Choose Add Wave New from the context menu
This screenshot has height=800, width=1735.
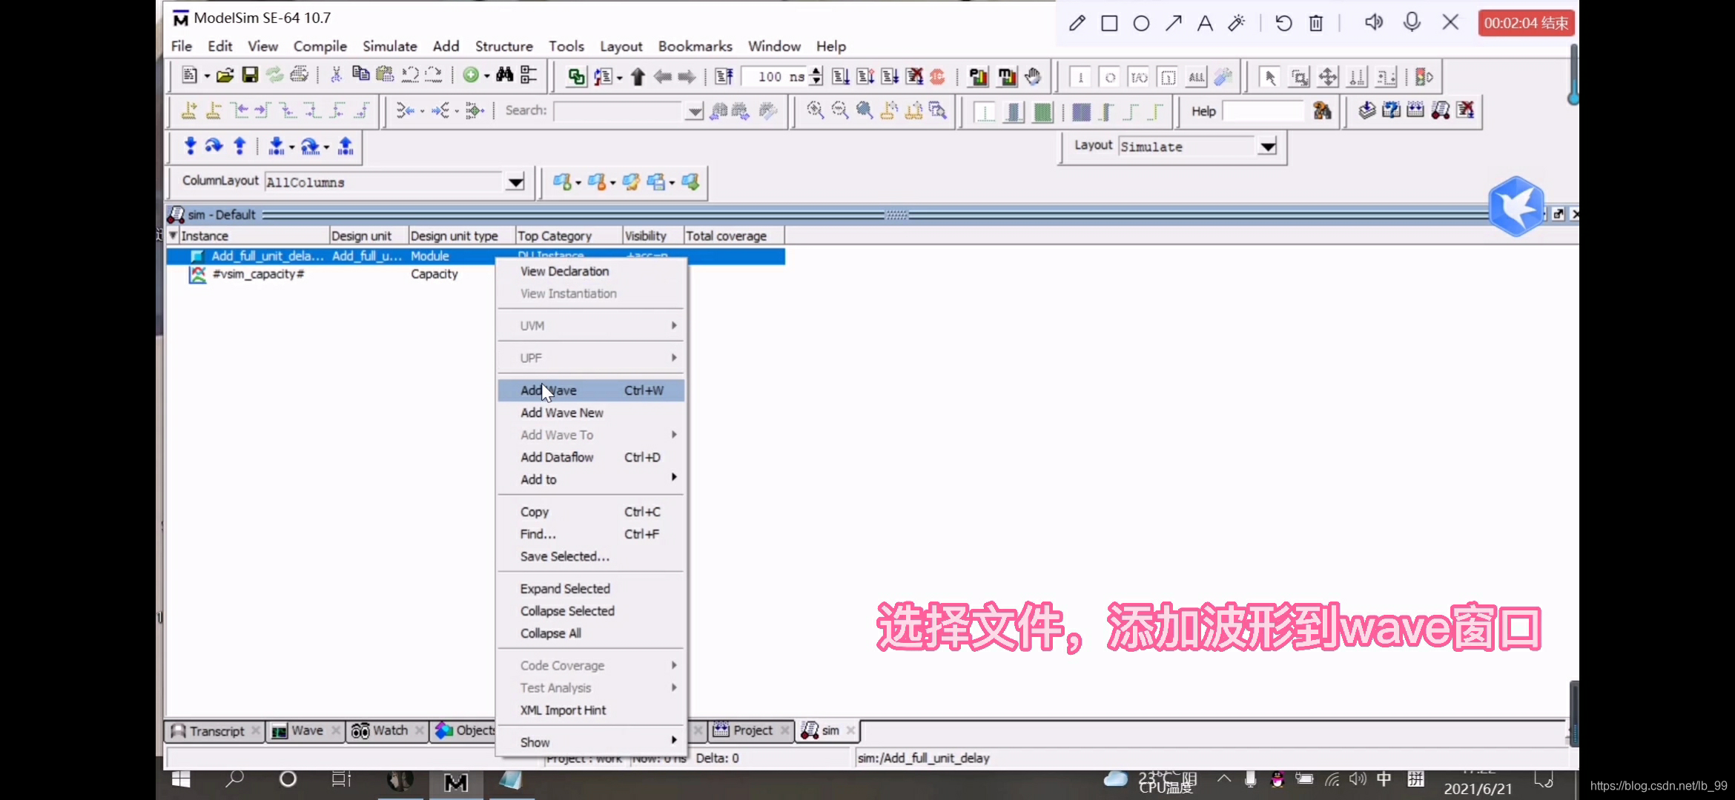(x=561, y=413)
